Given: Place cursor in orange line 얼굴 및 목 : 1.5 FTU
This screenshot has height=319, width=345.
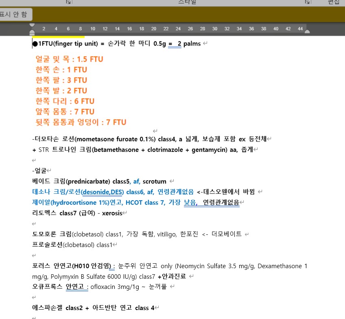Looking at the screenshot, I should pos(69,59).
